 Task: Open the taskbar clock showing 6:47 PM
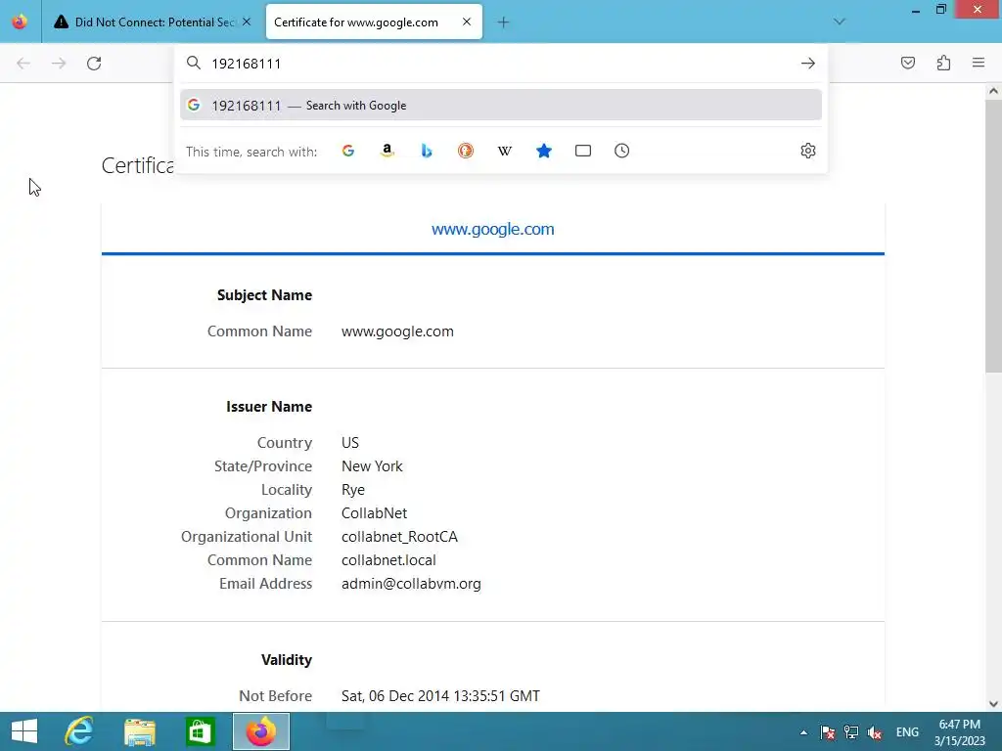click(959, 732)
